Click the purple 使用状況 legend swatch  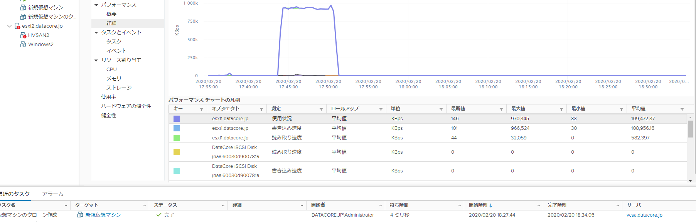(x=177, y=119)
